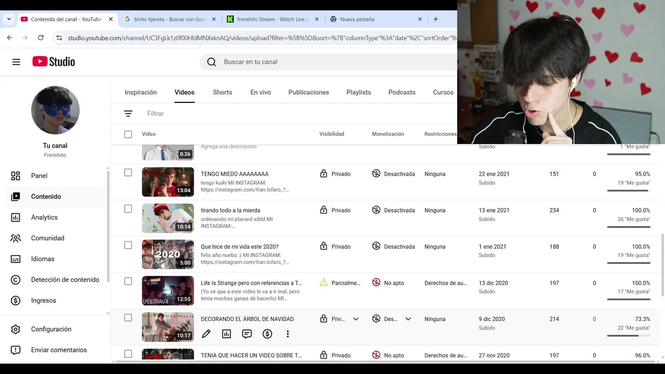
Task: Open the YouTube Studio hamburger menu
Action: click(x=16, y=62)
